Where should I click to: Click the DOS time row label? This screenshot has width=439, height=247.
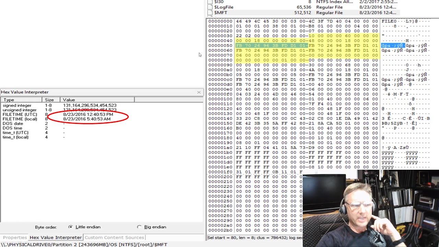pyautogui.click(x=12, y=128)
